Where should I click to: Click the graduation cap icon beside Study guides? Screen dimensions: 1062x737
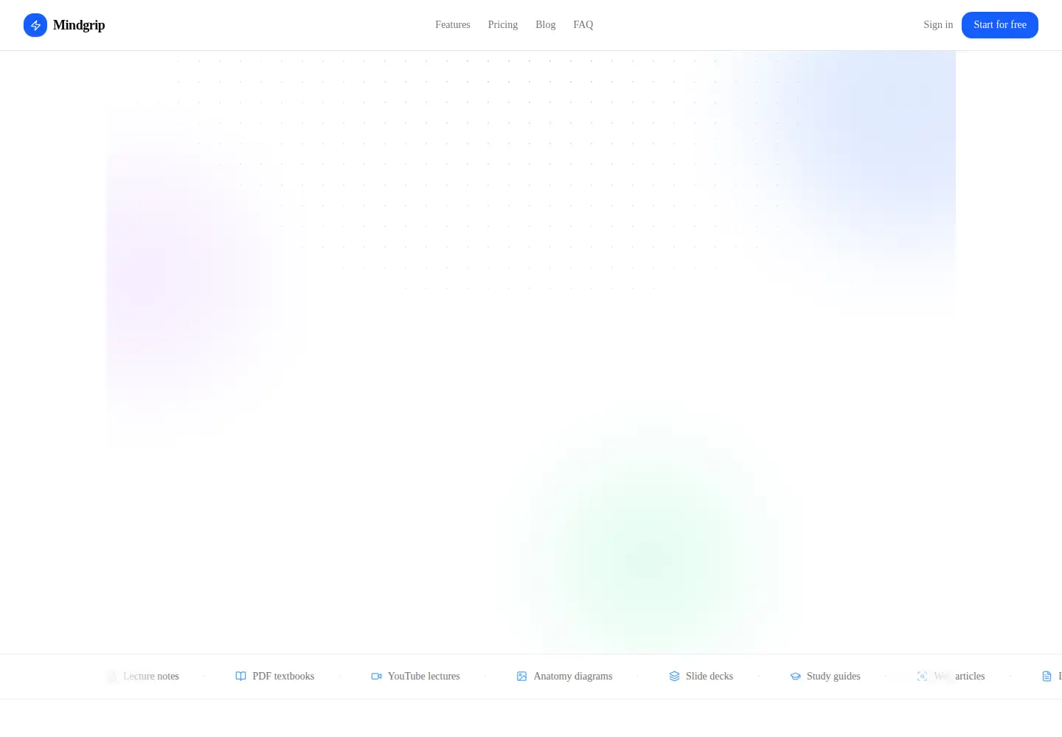[795, 677]
